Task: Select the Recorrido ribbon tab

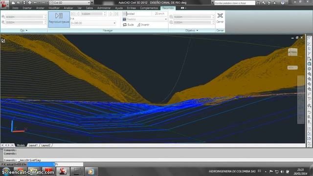Action: coord(168,8)
